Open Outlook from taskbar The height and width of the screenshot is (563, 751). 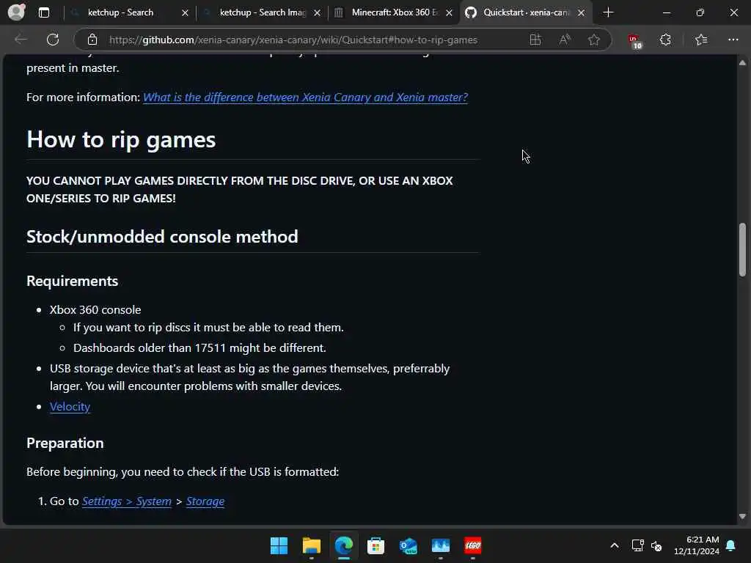pyautogui.click(x=408, y=545)
